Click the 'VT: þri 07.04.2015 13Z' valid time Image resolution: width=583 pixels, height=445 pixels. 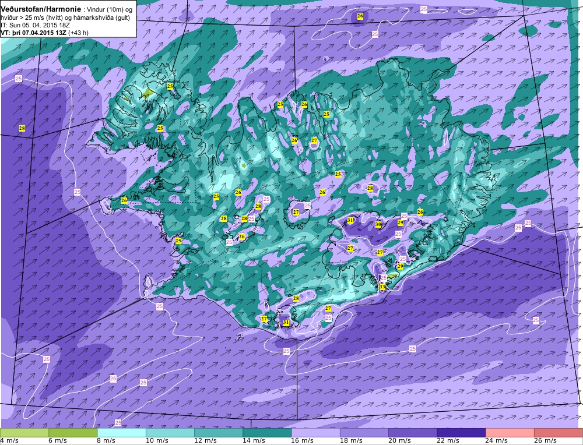[34, 33]
